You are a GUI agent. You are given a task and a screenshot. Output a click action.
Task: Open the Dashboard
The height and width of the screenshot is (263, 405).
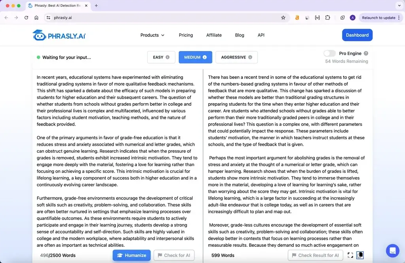coord(357,35)
